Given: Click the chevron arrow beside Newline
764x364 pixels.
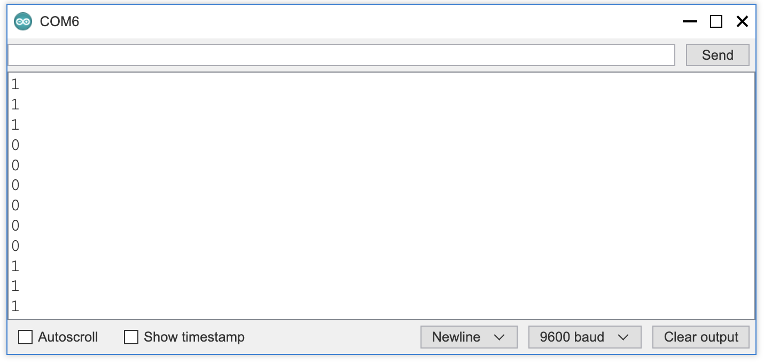Looking at the screenshot, I should (500, 337).
